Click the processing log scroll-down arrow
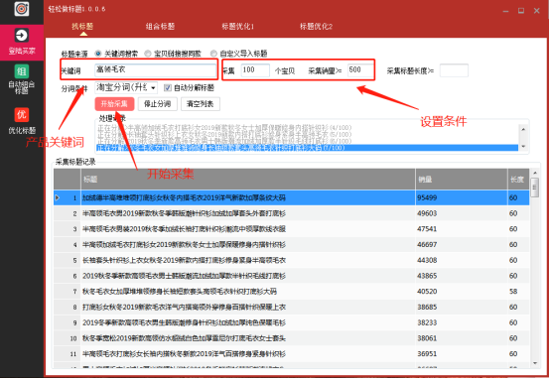 point(523,147)
